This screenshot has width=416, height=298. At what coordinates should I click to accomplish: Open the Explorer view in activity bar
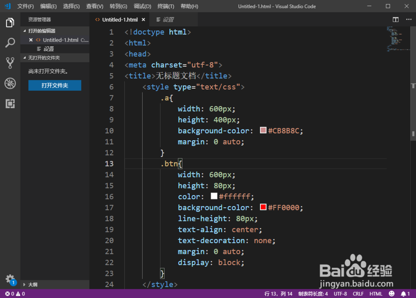(x=10, y=22)
